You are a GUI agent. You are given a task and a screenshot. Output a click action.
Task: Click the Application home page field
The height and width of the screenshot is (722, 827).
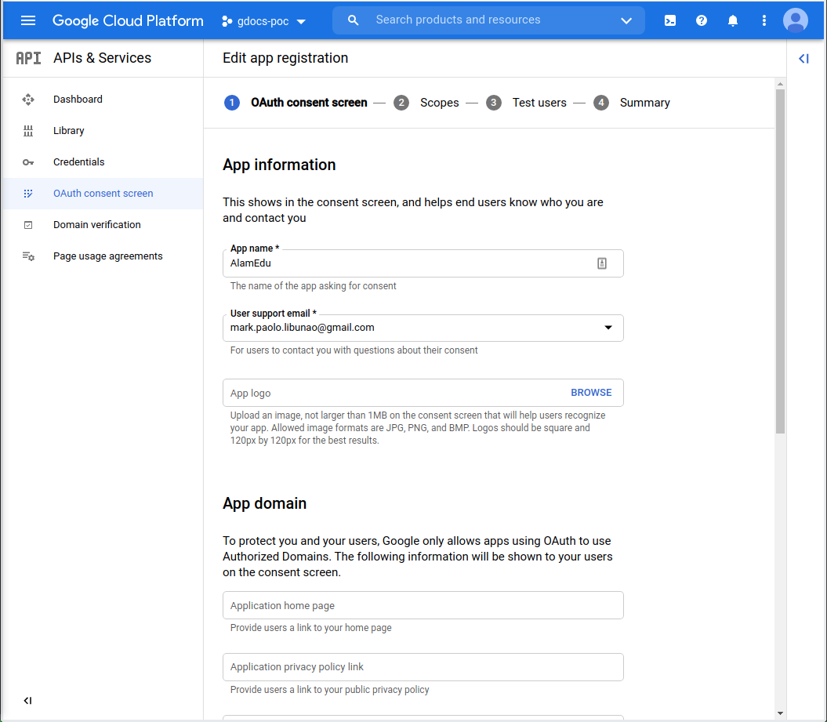tap(423, 605)
